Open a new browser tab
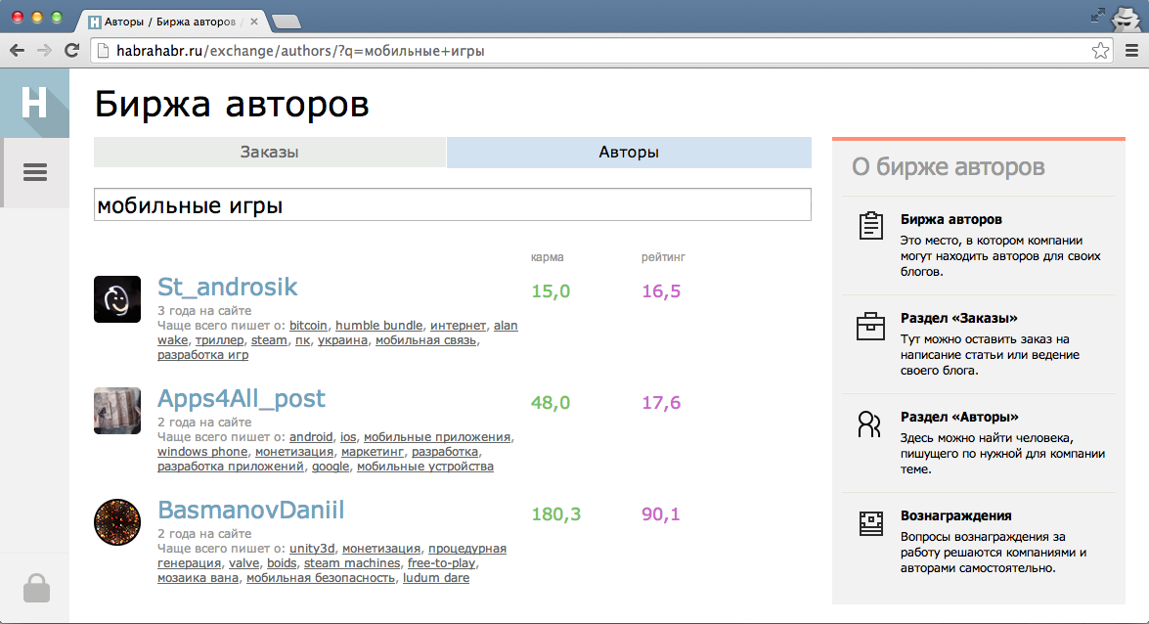This screenshot has height=624, width=1149. 286,22
